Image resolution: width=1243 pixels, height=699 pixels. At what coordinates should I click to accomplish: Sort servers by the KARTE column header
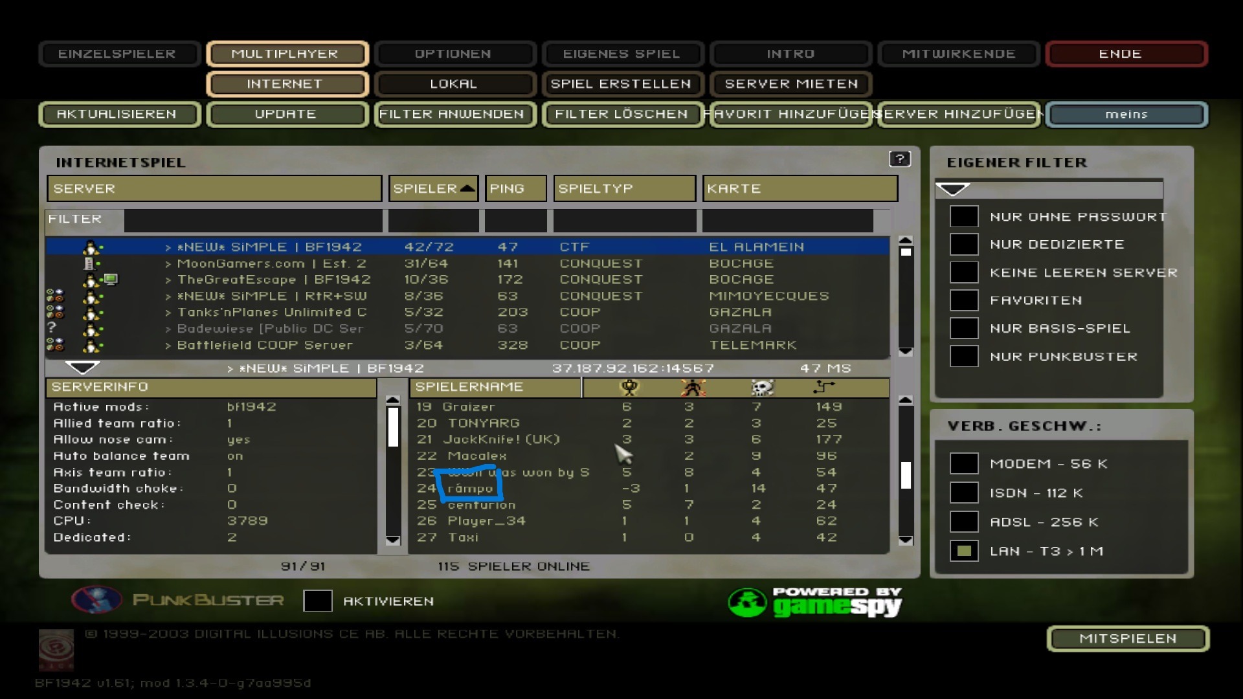tap(800, 188)
